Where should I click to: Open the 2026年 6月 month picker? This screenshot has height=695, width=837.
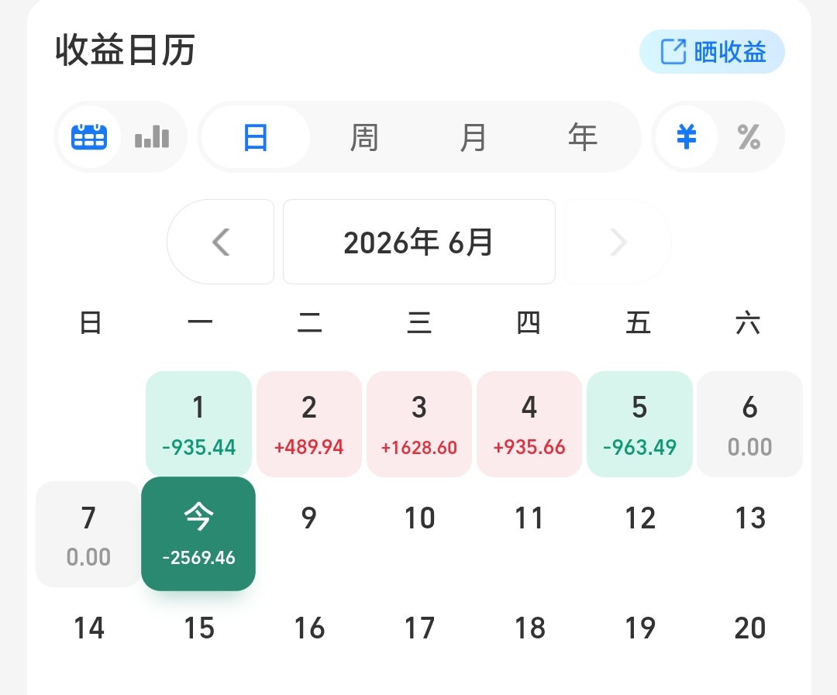(419, 242)
